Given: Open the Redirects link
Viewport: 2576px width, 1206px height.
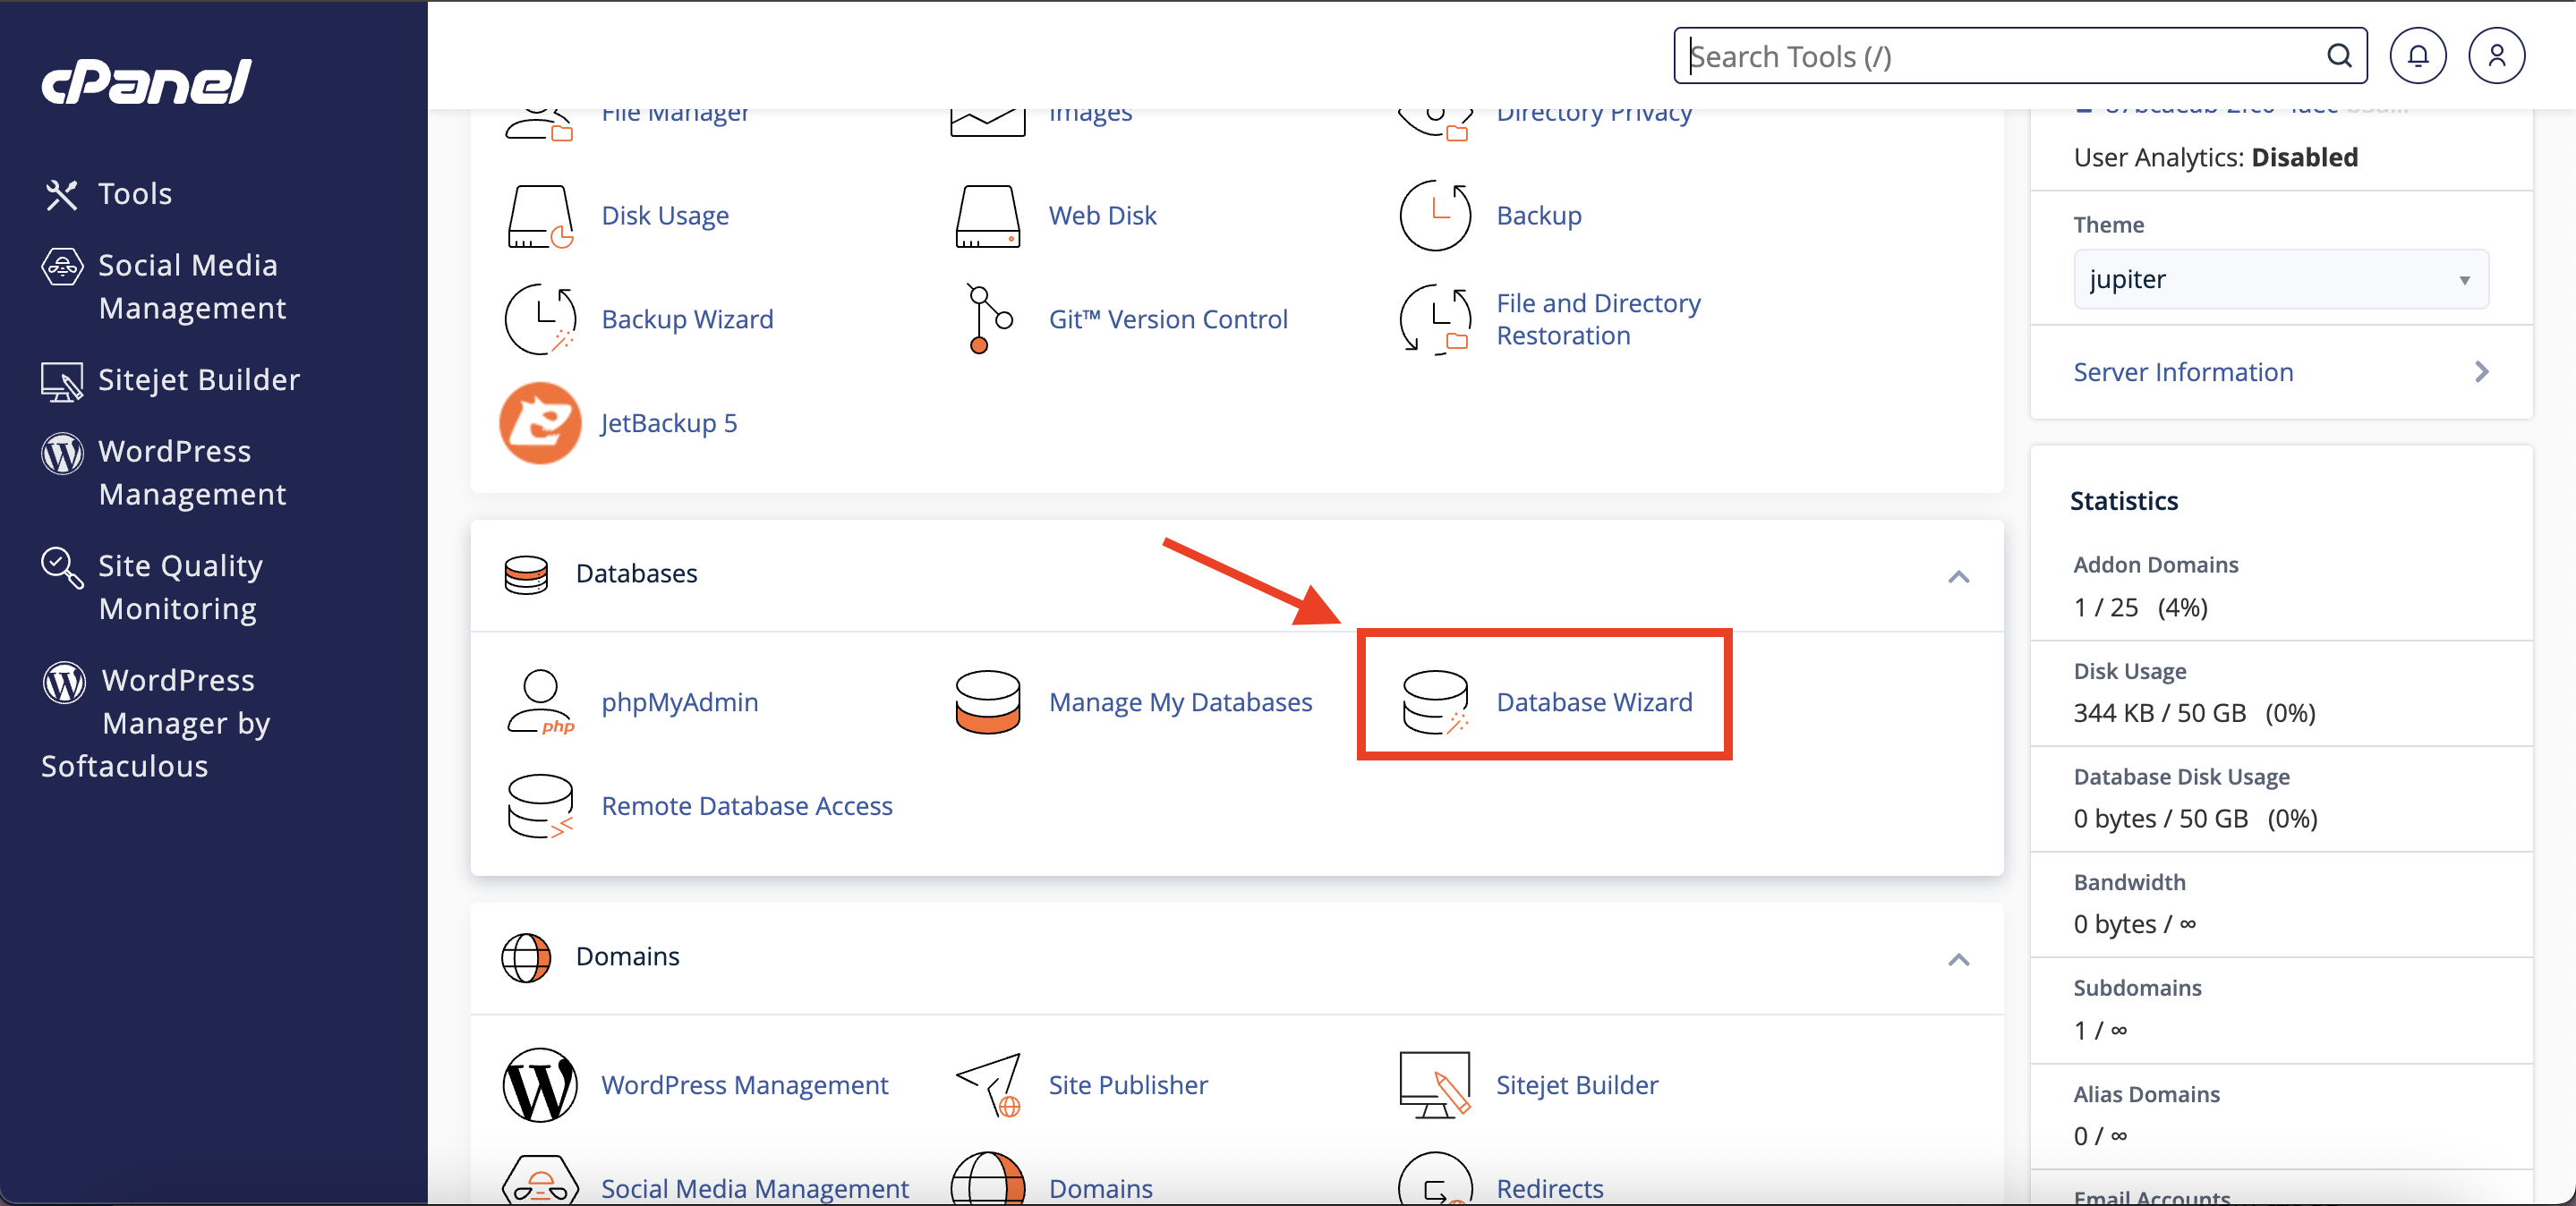Looking at the screenshot, I should pyautogui.click(x=1550, y=1189).
